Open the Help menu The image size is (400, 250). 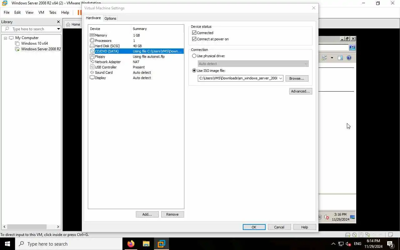click(65, 12)
